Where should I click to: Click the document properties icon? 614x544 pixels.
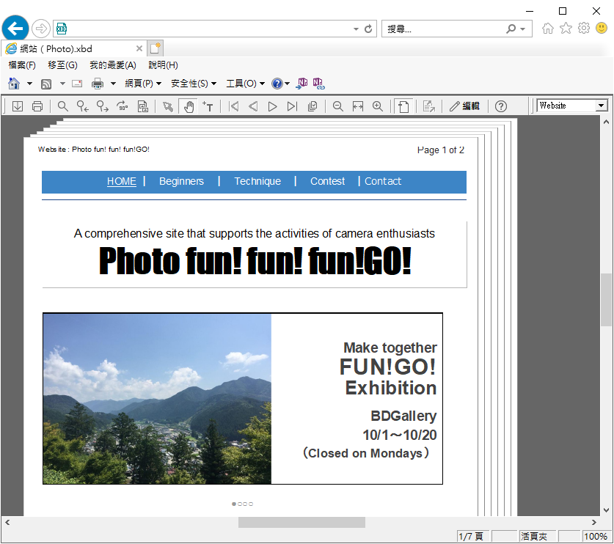click(x=143, y=106)
